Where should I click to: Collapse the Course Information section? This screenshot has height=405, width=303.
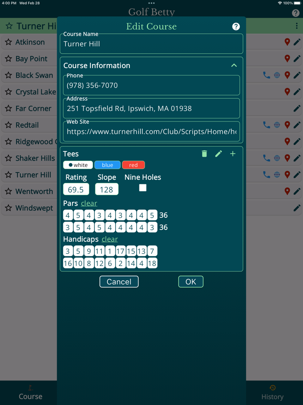pos(234,65)
